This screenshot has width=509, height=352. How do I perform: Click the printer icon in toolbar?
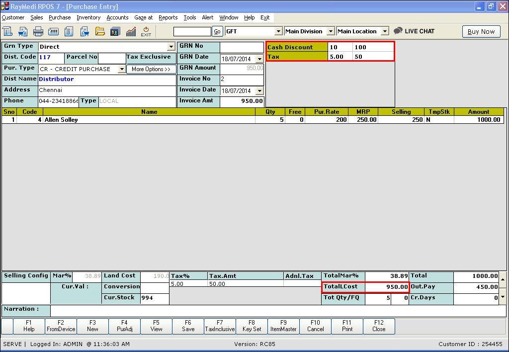pos(38,31)
